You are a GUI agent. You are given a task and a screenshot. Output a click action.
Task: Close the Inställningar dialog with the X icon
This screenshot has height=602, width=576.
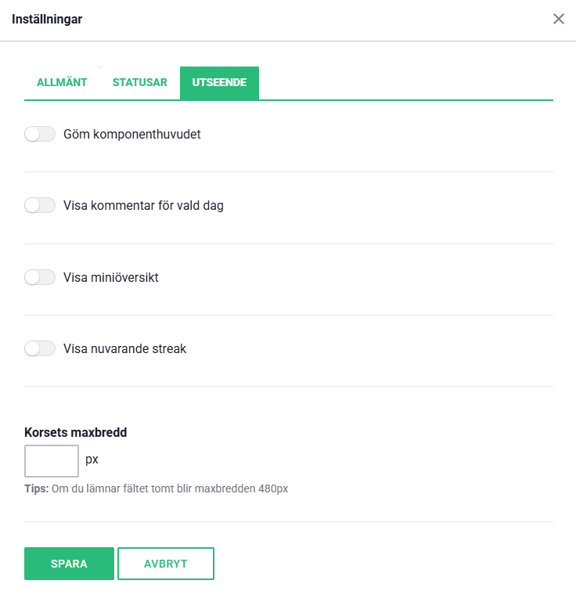(x=559, y=19)
